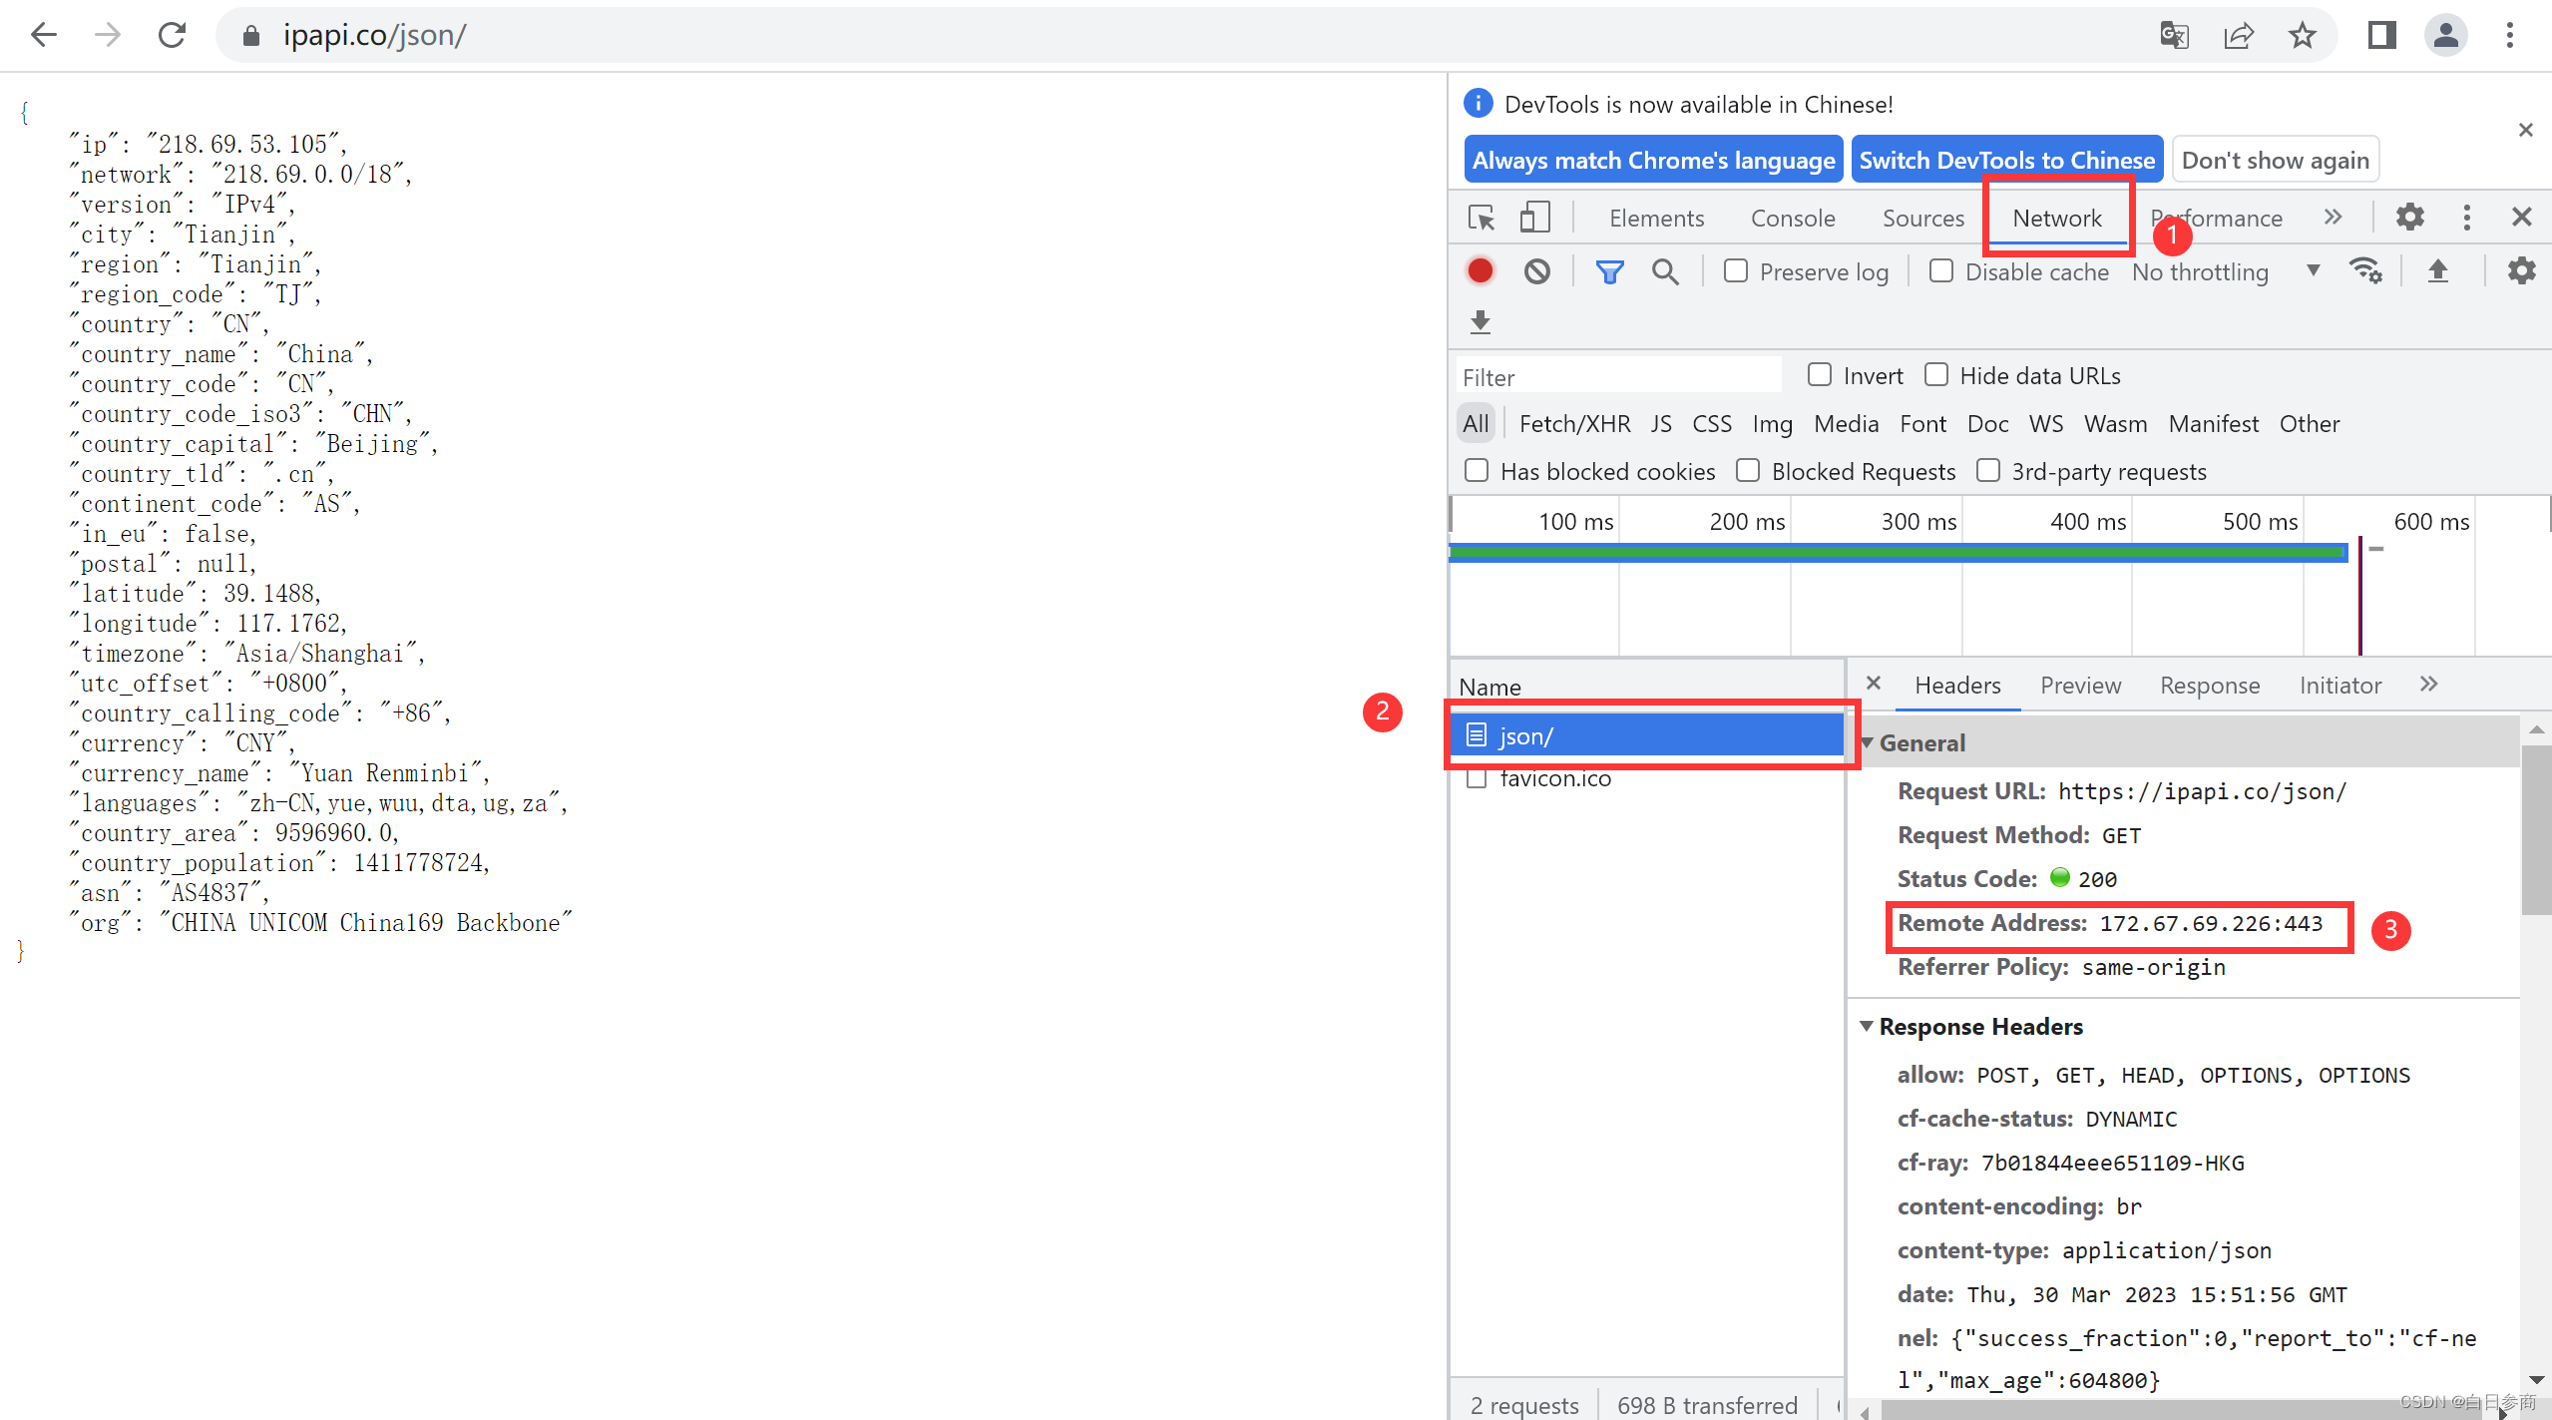The height and width of the screenshot is (1420, 2552).
Task: Click import HAR file upload icon
Action: (x=2437, y=271)
